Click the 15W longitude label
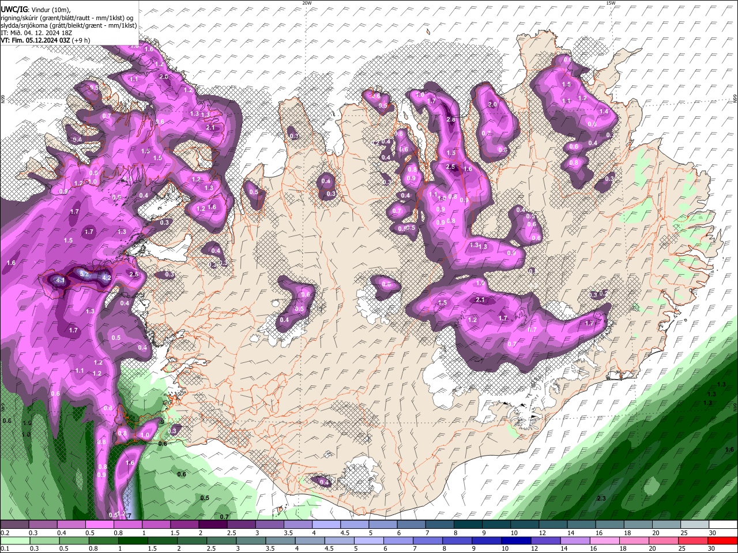738x553 pixels. point(611,3)
